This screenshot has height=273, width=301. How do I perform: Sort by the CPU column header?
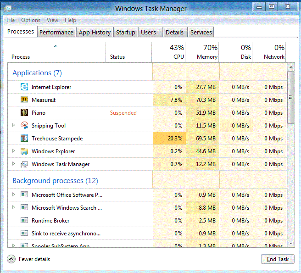[168, 52]
